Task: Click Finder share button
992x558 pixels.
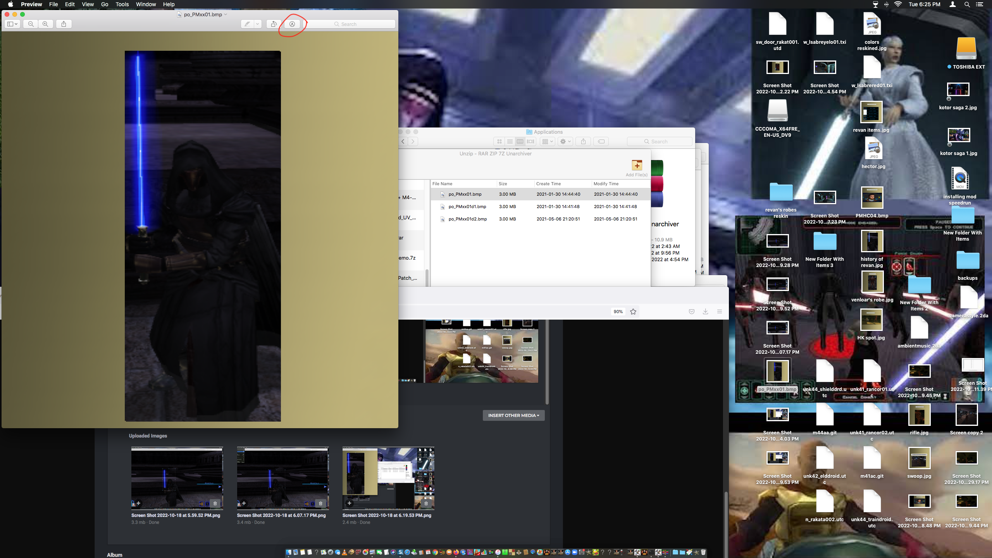Action: 583,141
